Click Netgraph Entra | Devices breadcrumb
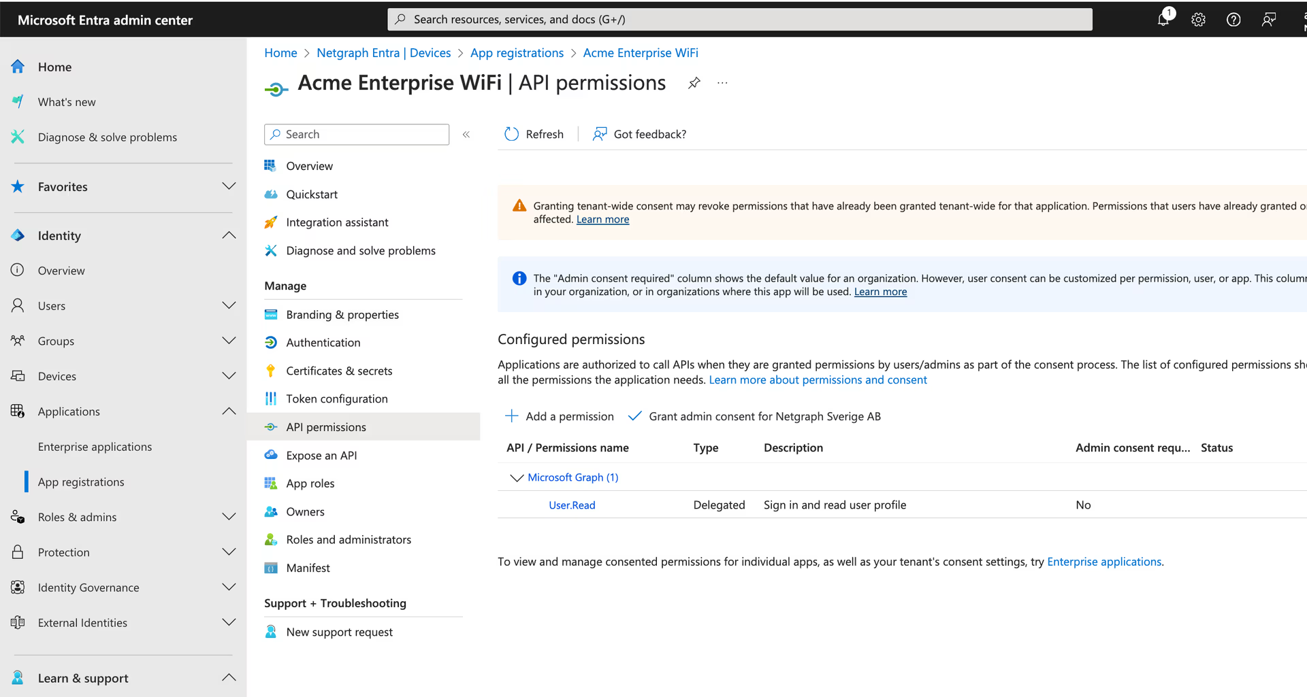Screen dimensions: 1307x697 click(383, 53)
